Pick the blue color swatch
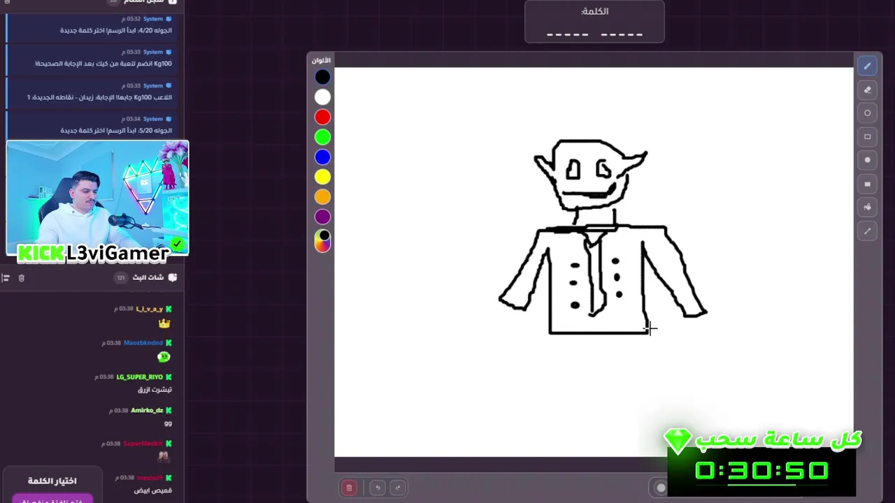 pos(322,157)
